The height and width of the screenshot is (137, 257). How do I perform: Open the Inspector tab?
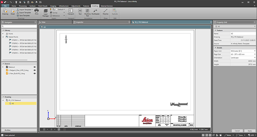point(80,22)
